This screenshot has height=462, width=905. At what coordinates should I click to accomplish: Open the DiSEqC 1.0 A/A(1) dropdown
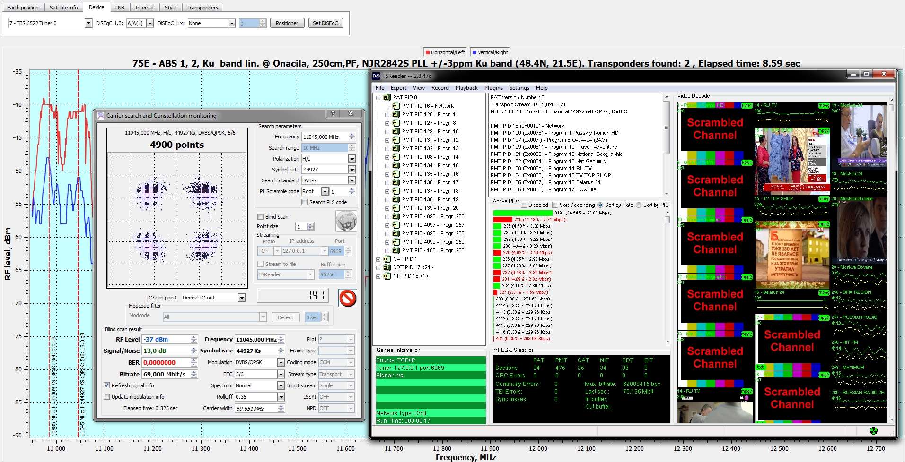point(150,23)
